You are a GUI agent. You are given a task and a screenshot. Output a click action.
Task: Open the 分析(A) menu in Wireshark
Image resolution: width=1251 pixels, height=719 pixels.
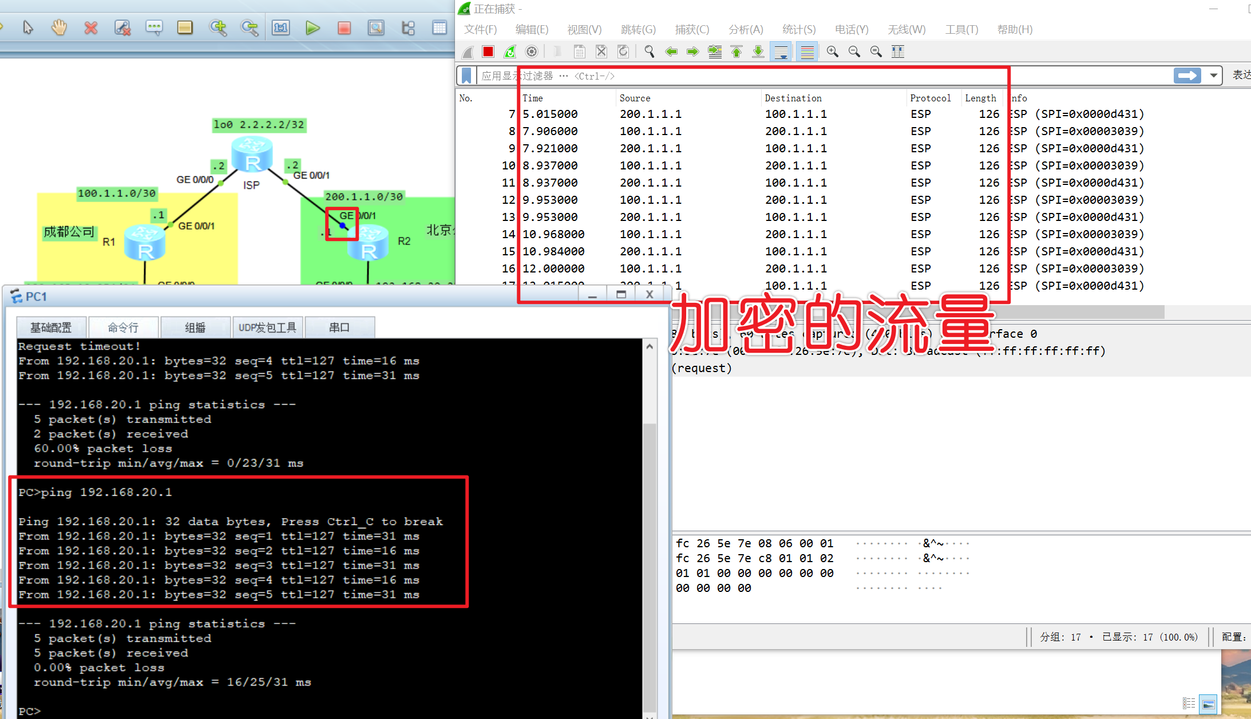[745, 29]
